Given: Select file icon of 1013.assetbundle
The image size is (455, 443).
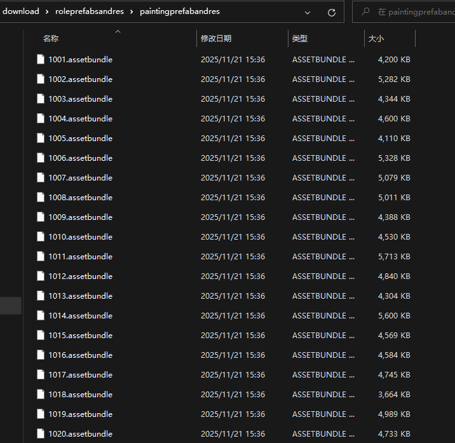Looking at the screenshot, I should [41, 296].
